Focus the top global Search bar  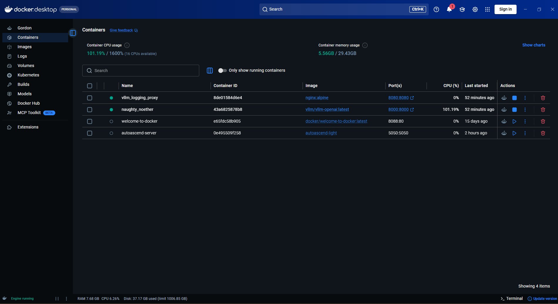coord(344,9)
